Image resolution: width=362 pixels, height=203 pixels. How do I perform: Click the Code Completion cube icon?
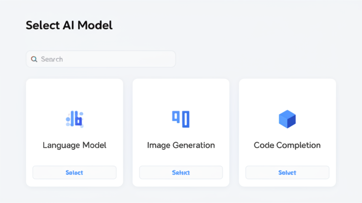tap(287, 119)
